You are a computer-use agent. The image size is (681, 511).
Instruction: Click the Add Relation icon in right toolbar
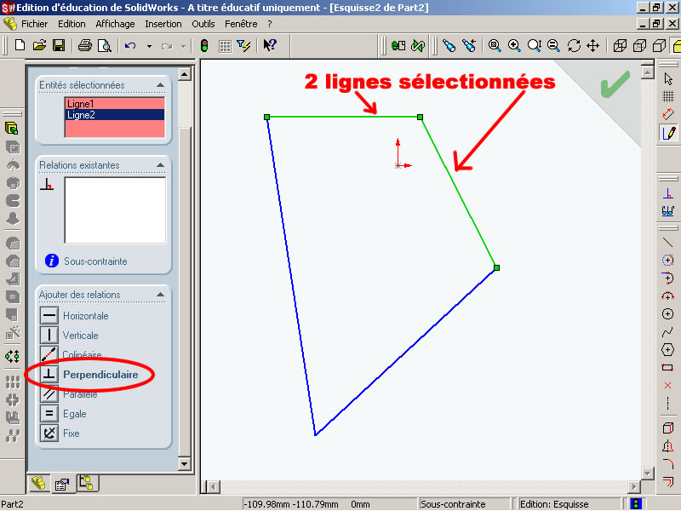pyautogui.click(x=668, y=194)
